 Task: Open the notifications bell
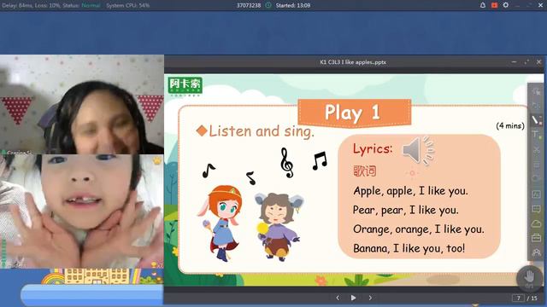[x=483, y=5]
